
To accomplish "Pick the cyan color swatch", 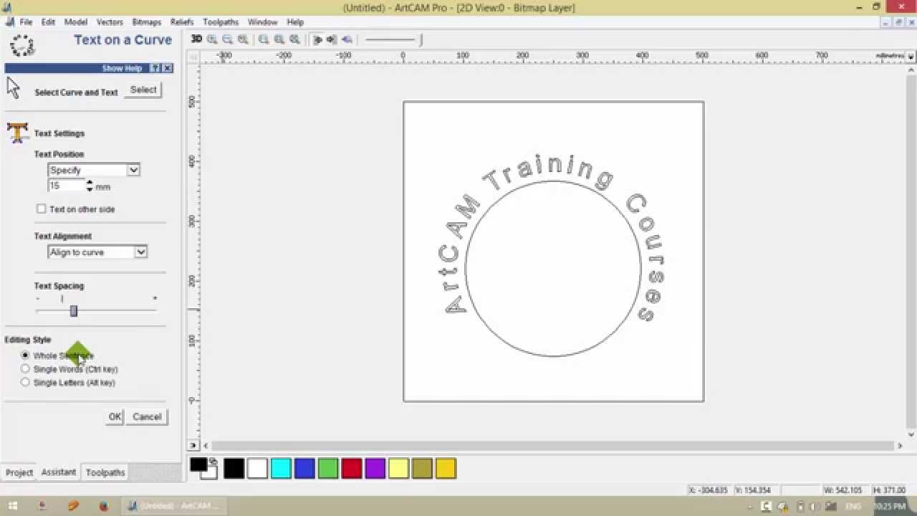I will pos(281,468).
